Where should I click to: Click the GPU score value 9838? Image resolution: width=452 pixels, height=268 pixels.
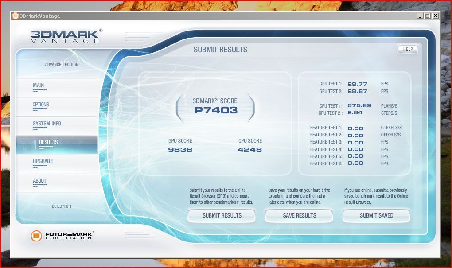(x=180, y=150)
